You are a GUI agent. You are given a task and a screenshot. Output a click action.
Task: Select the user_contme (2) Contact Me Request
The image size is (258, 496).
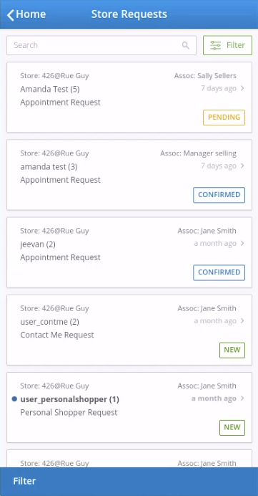coord(129,330)
